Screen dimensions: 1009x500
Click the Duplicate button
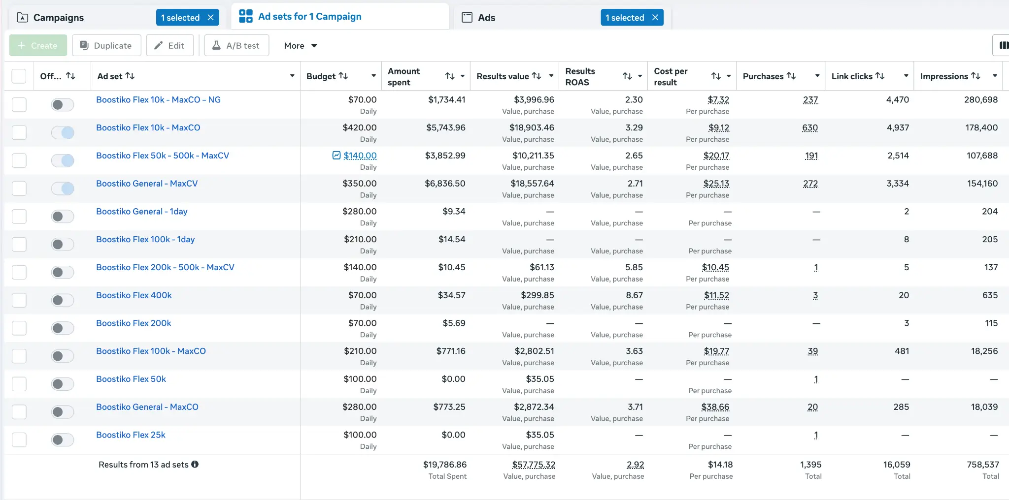[x=106, y=45]
